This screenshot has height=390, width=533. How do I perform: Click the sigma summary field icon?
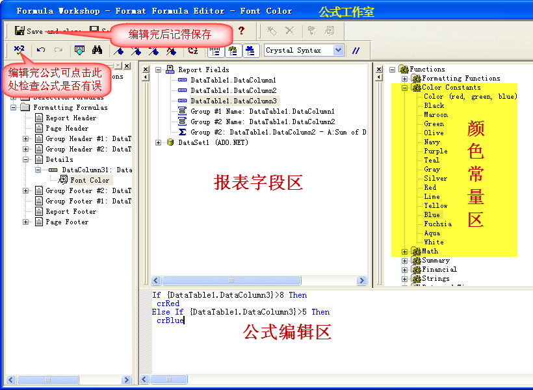(x=182, y=132)
